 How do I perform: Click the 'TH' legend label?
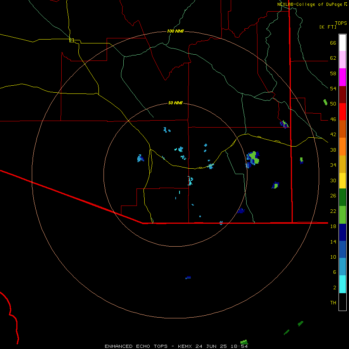click(333, 303)
